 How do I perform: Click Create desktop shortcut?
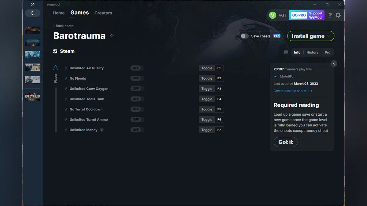pos(292,91)
